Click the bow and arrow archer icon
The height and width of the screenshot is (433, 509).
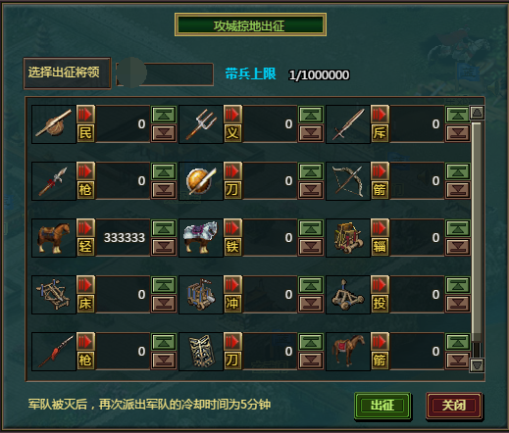(x=348, y=181)
